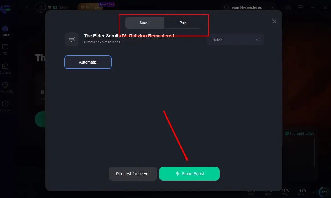Click the Tool application scrollbar
Viewport: 331px width, 198px height.
[x=315, y=152]
